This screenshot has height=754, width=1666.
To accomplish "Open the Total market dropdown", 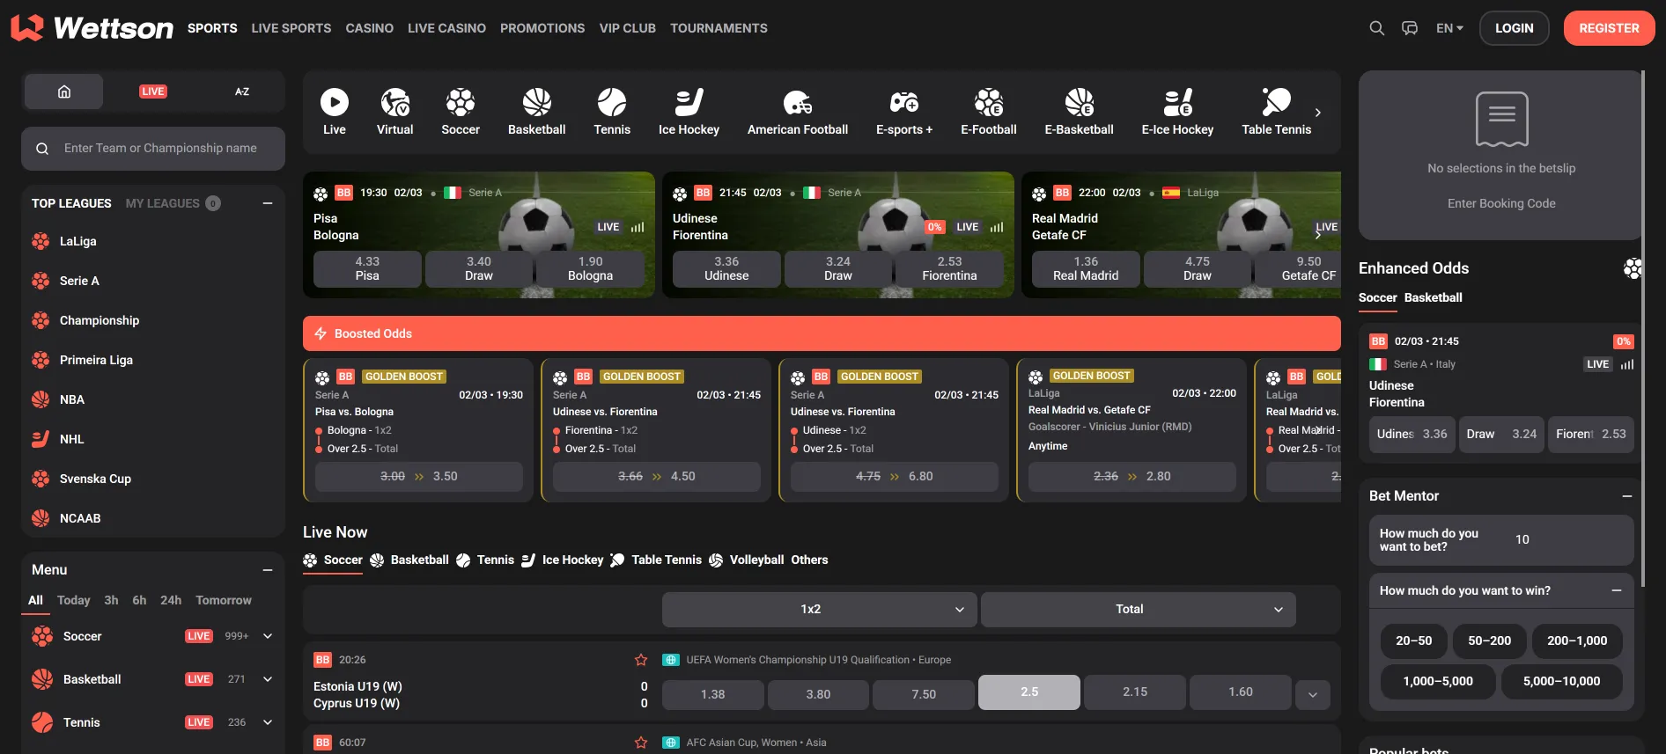I will pos(1138,609).
